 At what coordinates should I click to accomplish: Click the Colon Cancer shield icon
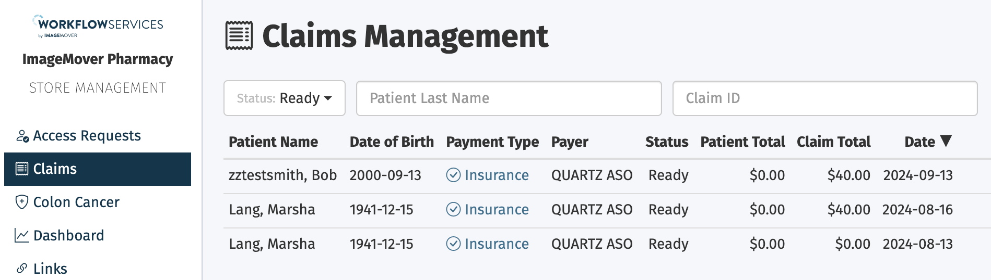[22, 202]
